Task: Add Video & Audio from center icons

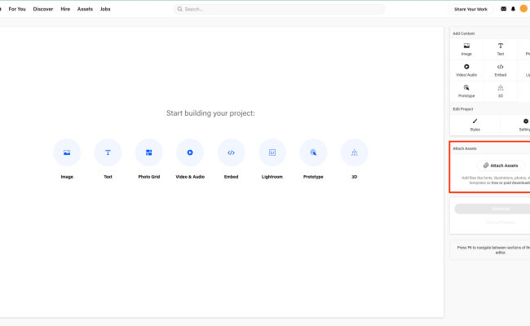Action: pyautogui.click(x=190, y=152)
